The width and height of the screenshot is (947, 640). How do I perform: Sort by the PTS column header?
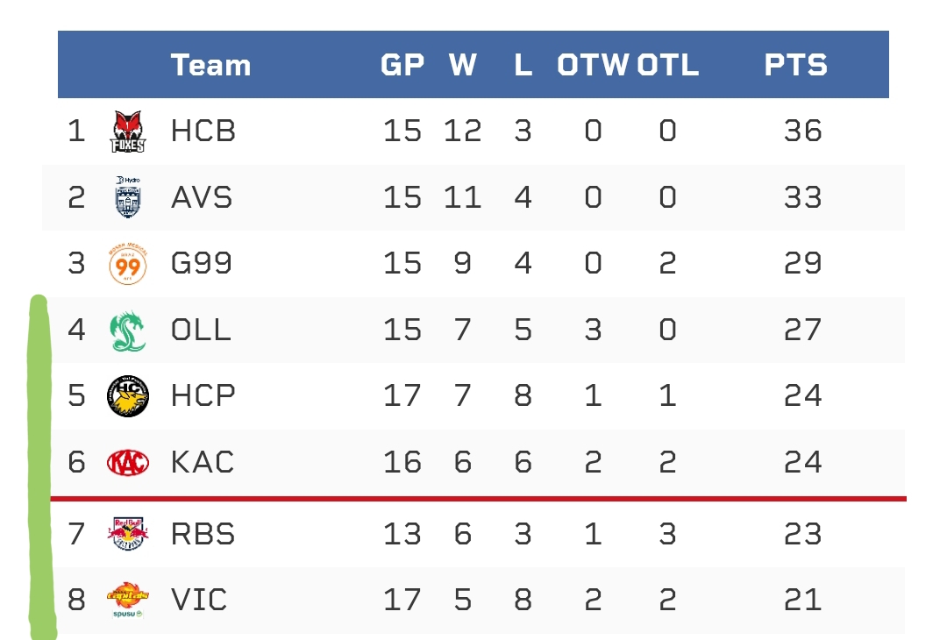tap(795, 66)
